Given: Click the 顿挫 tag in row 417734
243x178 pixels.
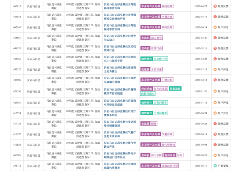Looking at the screenshot, I should 154,124.
